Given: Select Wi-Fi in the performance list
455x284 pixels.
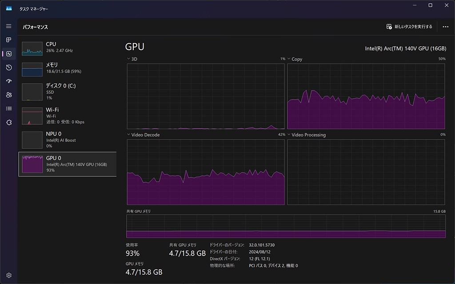Looking at the screenshot, I should pyautogui.click(x=67, y=115).
